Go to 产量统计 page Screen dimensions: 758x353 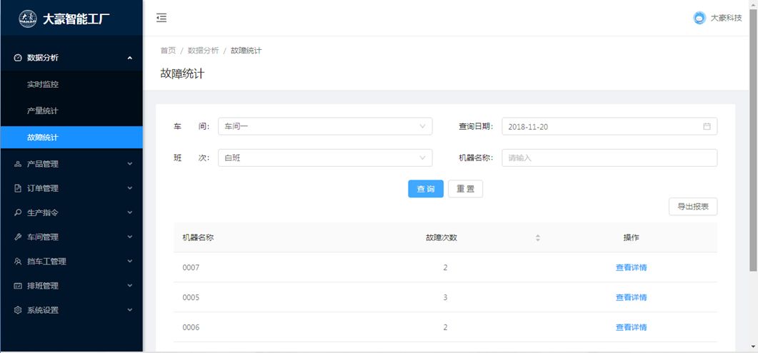tap(43, 111)
